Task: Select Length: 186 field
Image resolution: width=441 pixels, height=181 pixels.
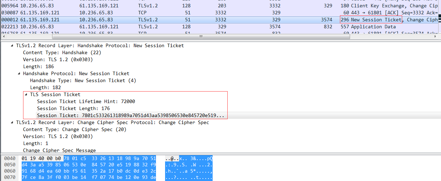Action: pos(38,66)
